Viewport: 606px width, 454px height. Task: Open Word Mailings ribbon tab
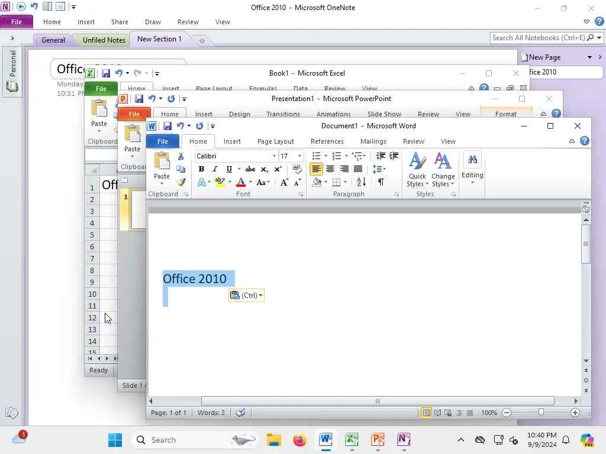(x=373, y=141)
